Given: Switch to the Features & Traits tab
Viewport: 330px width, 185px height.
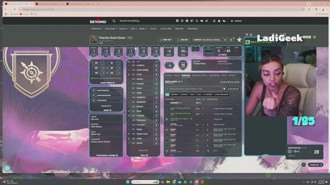Looking at the screenshot, I should 200,76.
